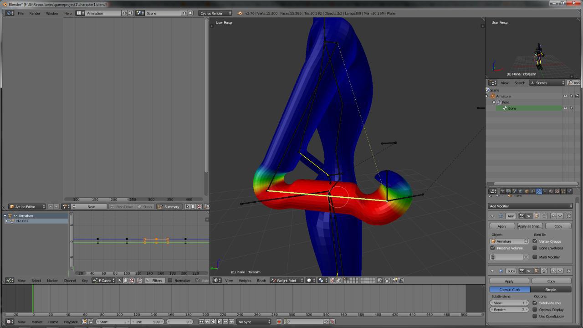Remove the Subsurf modifier with X
The width and height of the screenshot is (583, 328).
pyautogui.click(x=568, y=271)
